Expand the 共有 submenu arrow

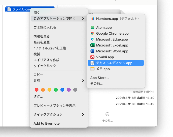83,81
